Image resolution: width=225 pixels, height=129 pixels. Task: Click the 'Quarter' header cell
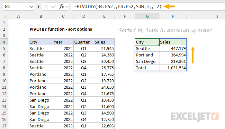(x=84, y=42)
